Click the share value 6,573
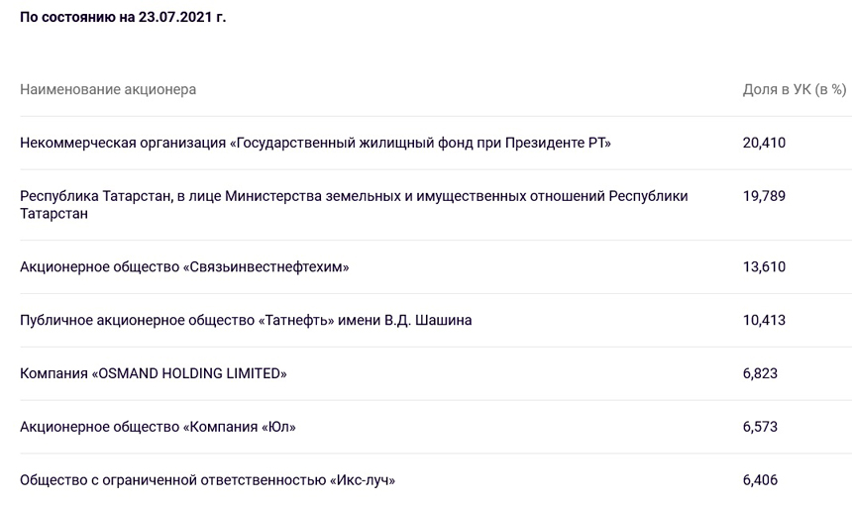 [x=760, y=427]
